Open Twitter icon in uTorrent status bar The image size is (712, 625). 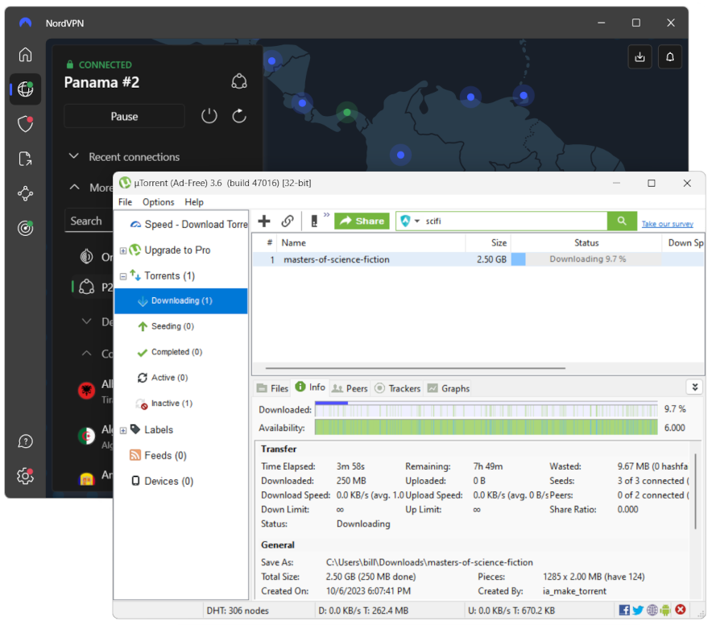click(638, 610)
